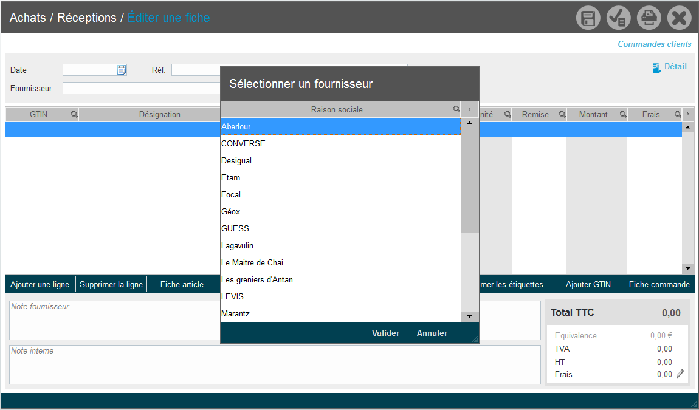Viewport: 699px width, 410px height.
Task: Click the Détail link
Action: pyautogui.click(x=675, y=66)
